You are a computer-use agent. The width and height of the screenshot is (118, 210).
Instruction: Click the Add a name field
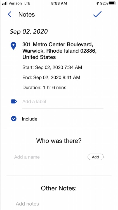click(x=50, y=157)
